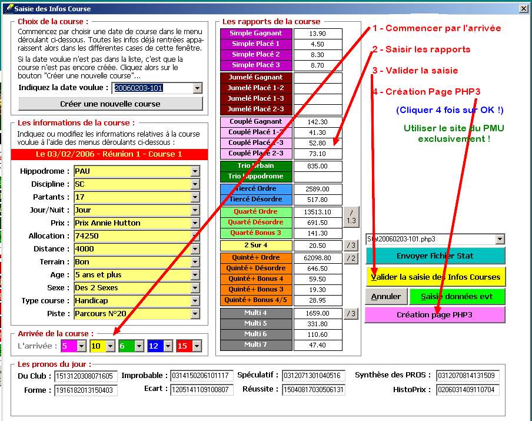Focus the Simple Placé 2 value field
The width and height of the screenshot is (532, 421).
pyautogui.click(x=318, y=55)
